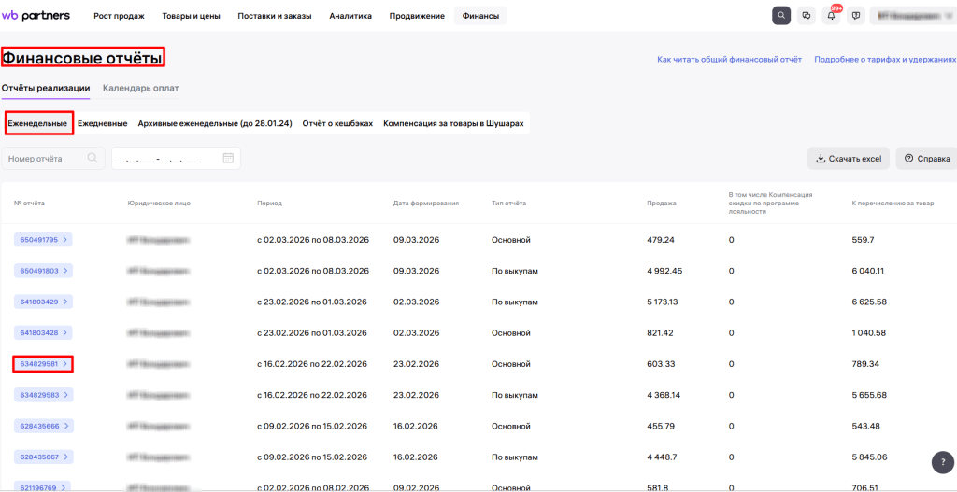Viewport: 957px width, 492px height.
Task: Open report 641803429
Action: click(43, 302)
